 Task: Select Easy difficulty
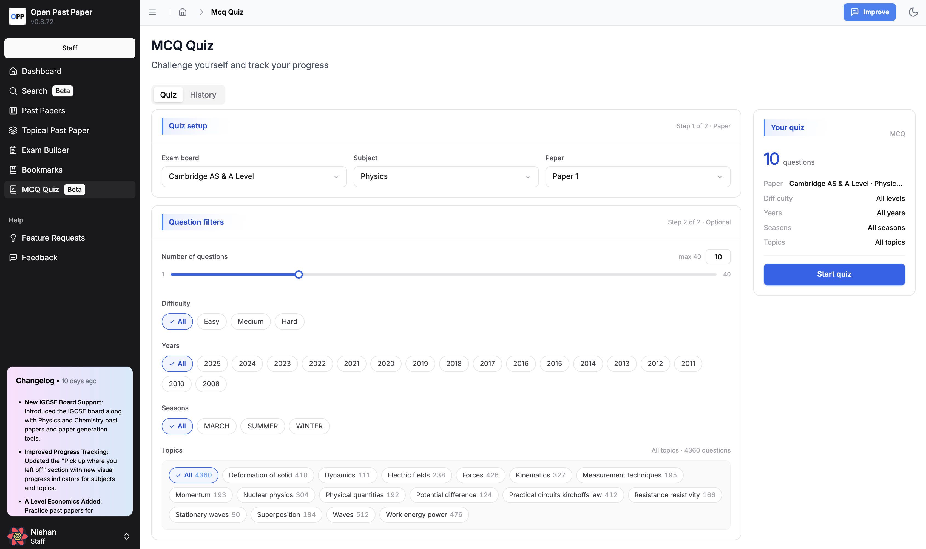coord(211,322)
